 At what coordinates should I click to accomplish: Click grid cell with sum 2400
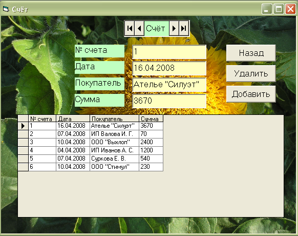tap(151, 142)
